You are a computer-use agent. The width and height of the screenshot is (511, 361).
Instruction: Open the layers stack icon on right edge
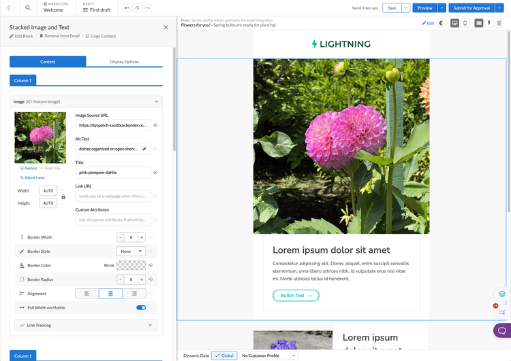click(502, 294)
